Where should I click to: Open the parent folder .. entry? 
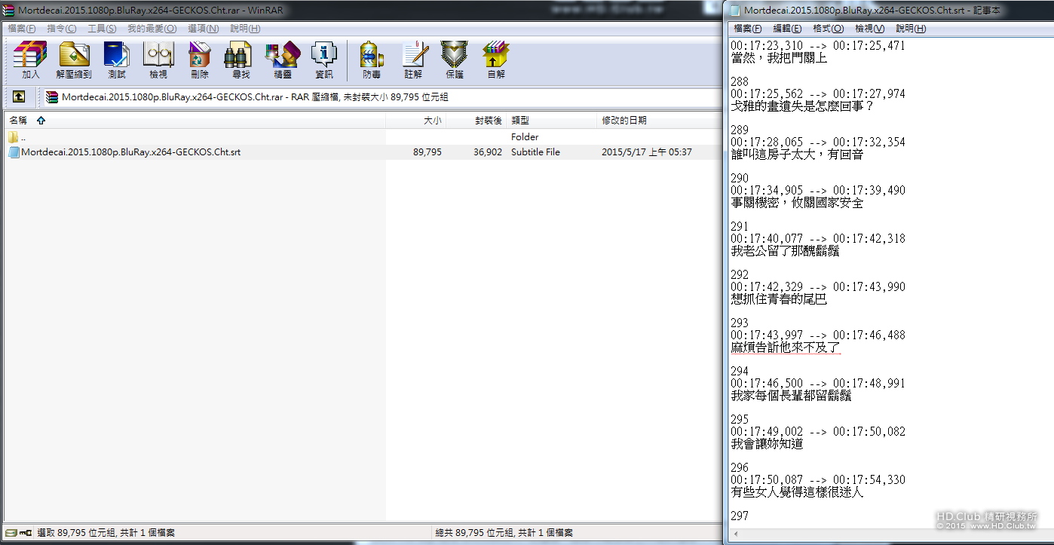[x=23, y=136]
